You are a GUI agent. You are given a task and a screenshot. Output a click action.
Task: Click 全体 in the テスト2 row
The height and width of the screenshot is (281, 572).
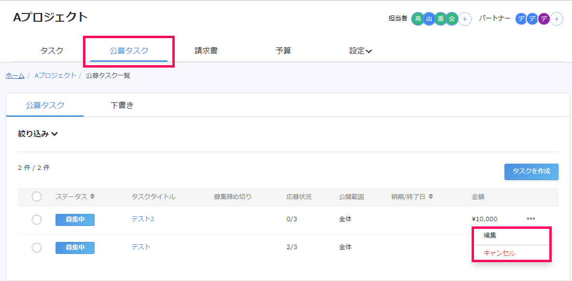[x=345, y=219]
